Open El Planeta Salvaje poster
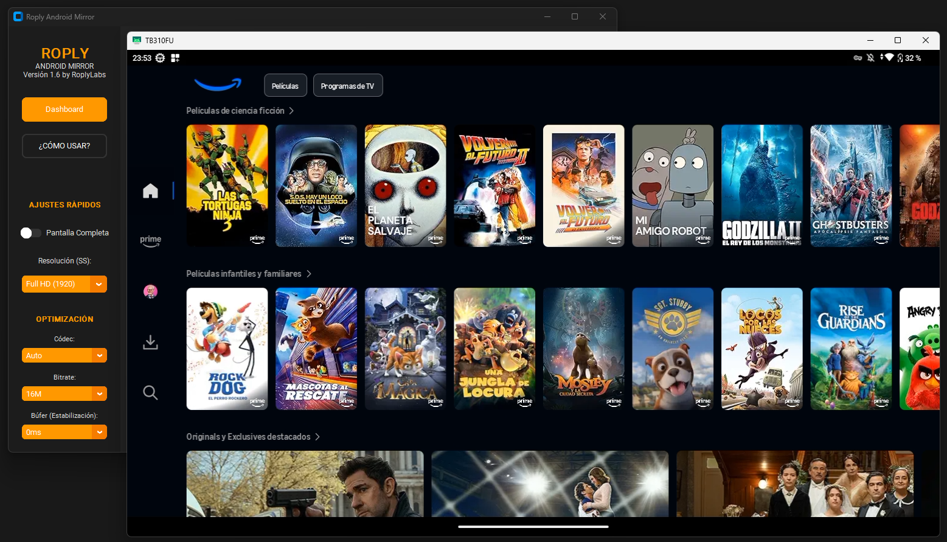The width and height of the screenshot is (947, 542). point(406,186)
